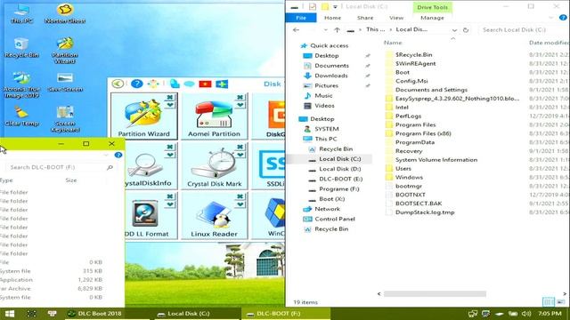Select Vietnam flag language icon

click(x=206, y=84)
